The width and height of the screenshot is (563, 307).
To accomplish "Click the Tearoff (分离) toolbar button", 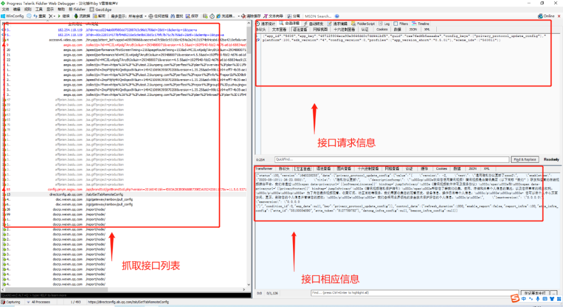I will point(293,16).
